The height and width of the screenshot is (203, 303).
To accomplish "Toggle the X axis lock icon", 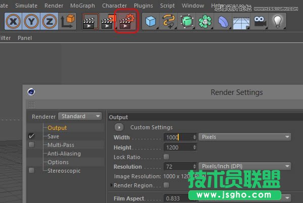I will [14, 21].
